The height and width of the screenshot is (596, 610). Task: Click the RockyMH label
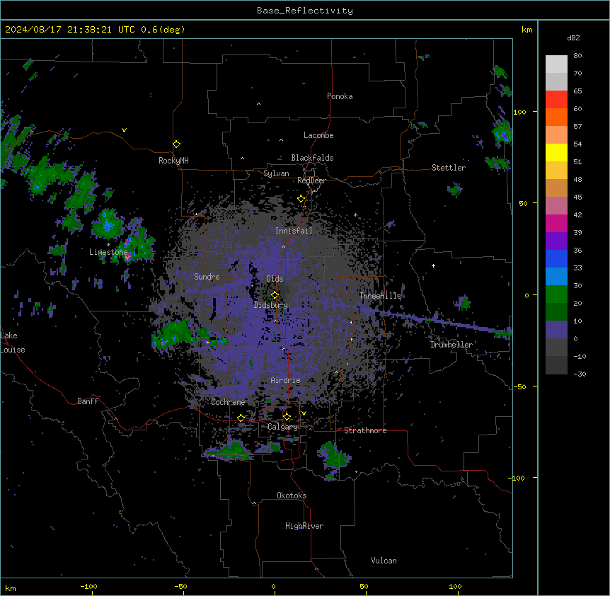[173, 160]
